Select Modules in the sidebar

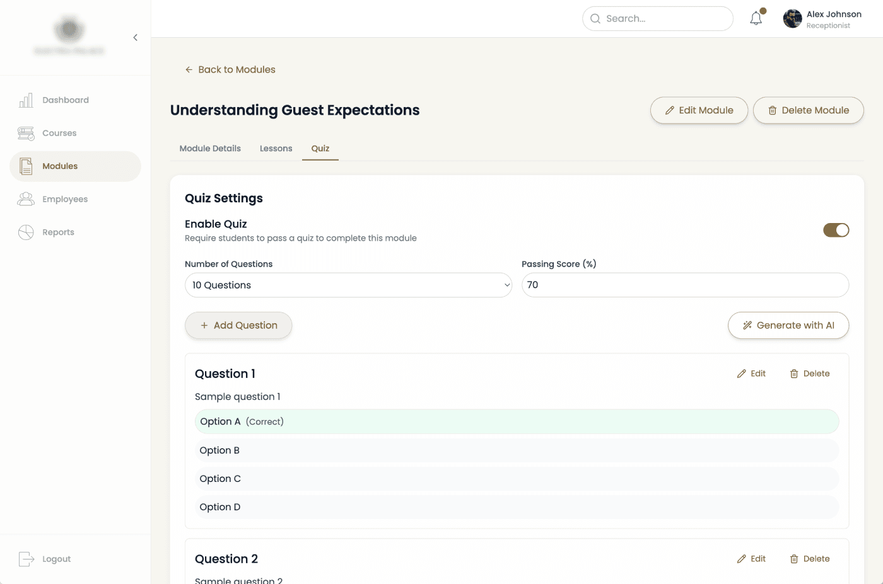point(75,166)
